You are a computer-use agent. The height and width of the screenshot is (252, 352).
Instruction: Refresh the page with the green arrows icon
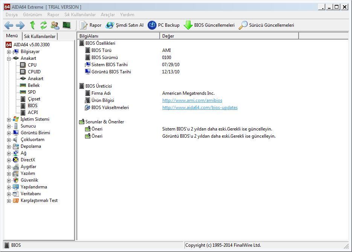44,25
